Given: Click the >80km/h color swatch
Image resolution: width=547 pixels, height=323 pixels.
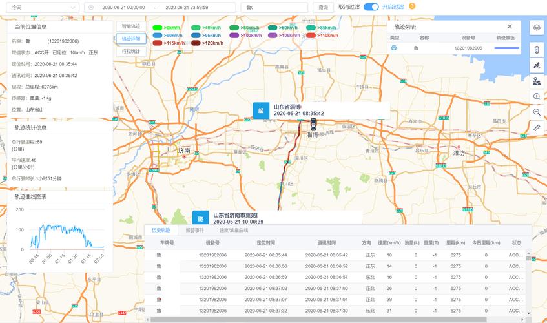Looking at the screenshot, I should click(273, 28).
